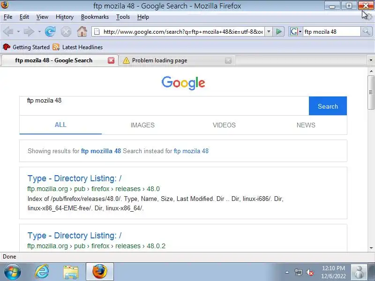Switch to NEWS results tab
Screen dimensions: 375x281
click(306, 125)
